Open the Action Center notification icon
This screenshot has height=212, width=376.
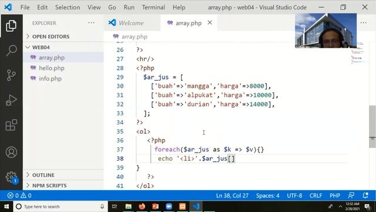[x=367, y=207]
